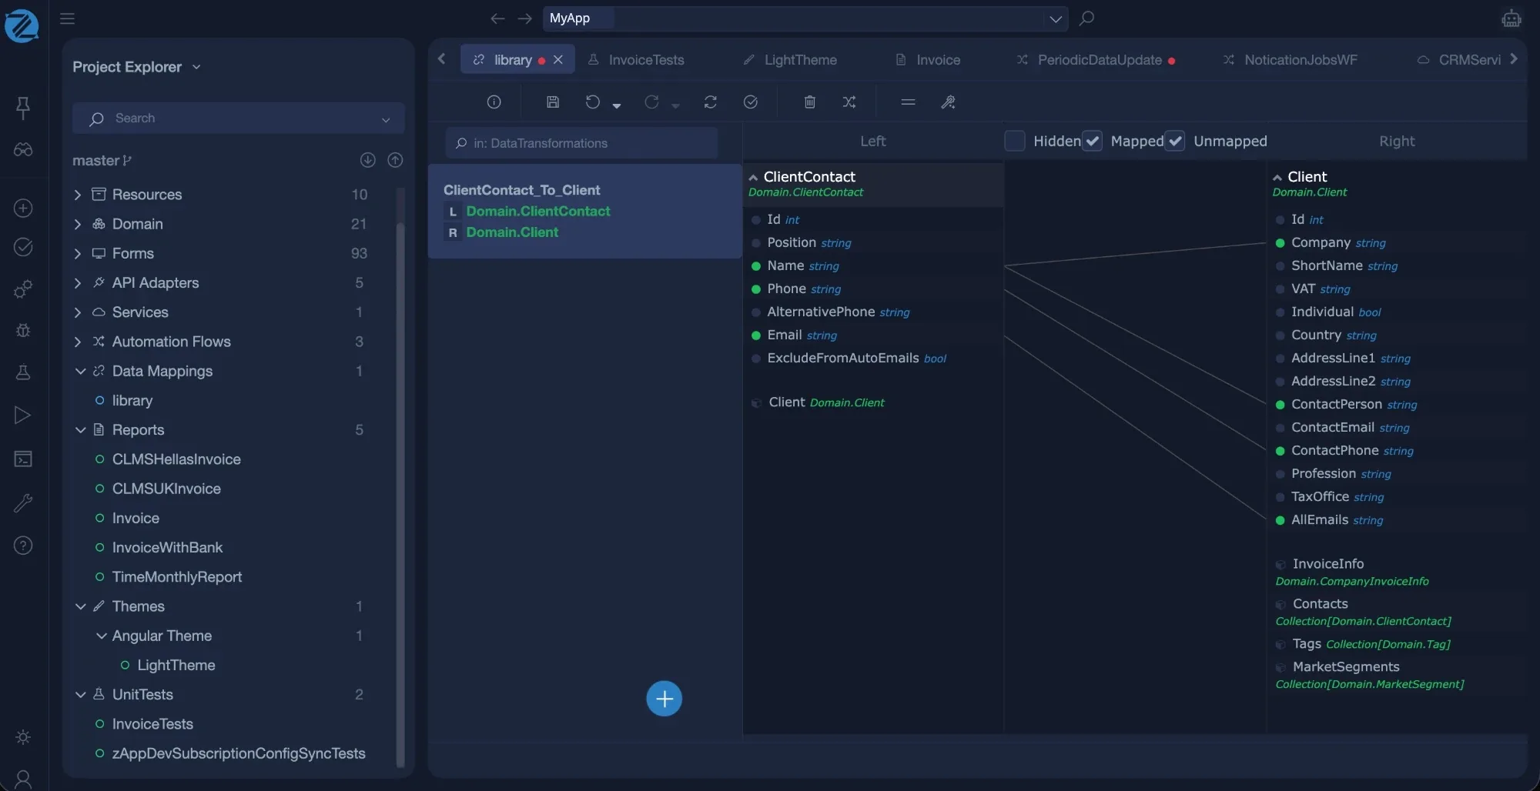Click the help question mark icon
This screenshot has width=1540, height=791.
[x=23, y=546]
